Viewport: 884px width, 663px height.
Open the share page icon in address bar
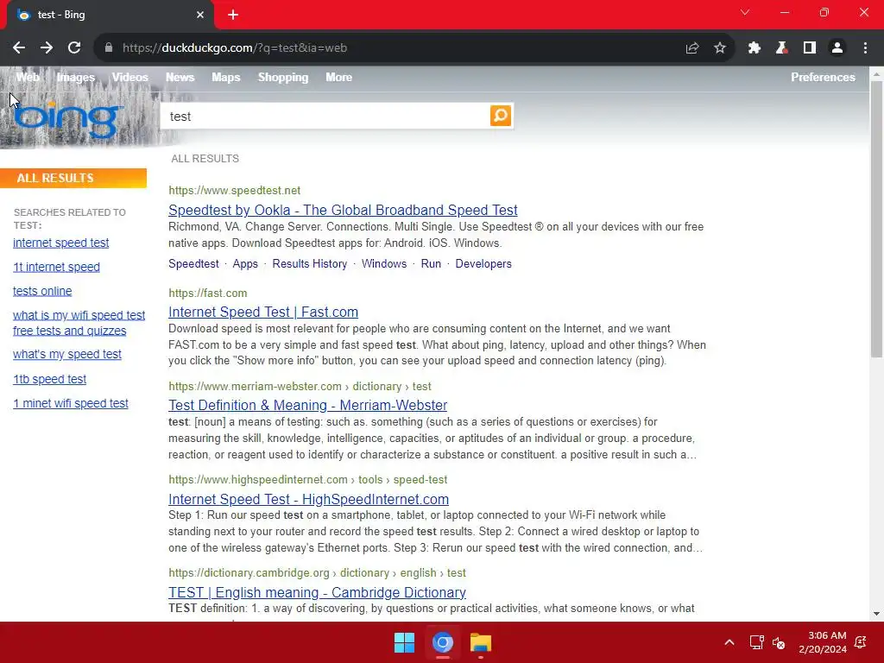pyautogui.click(x=692, y=48)
